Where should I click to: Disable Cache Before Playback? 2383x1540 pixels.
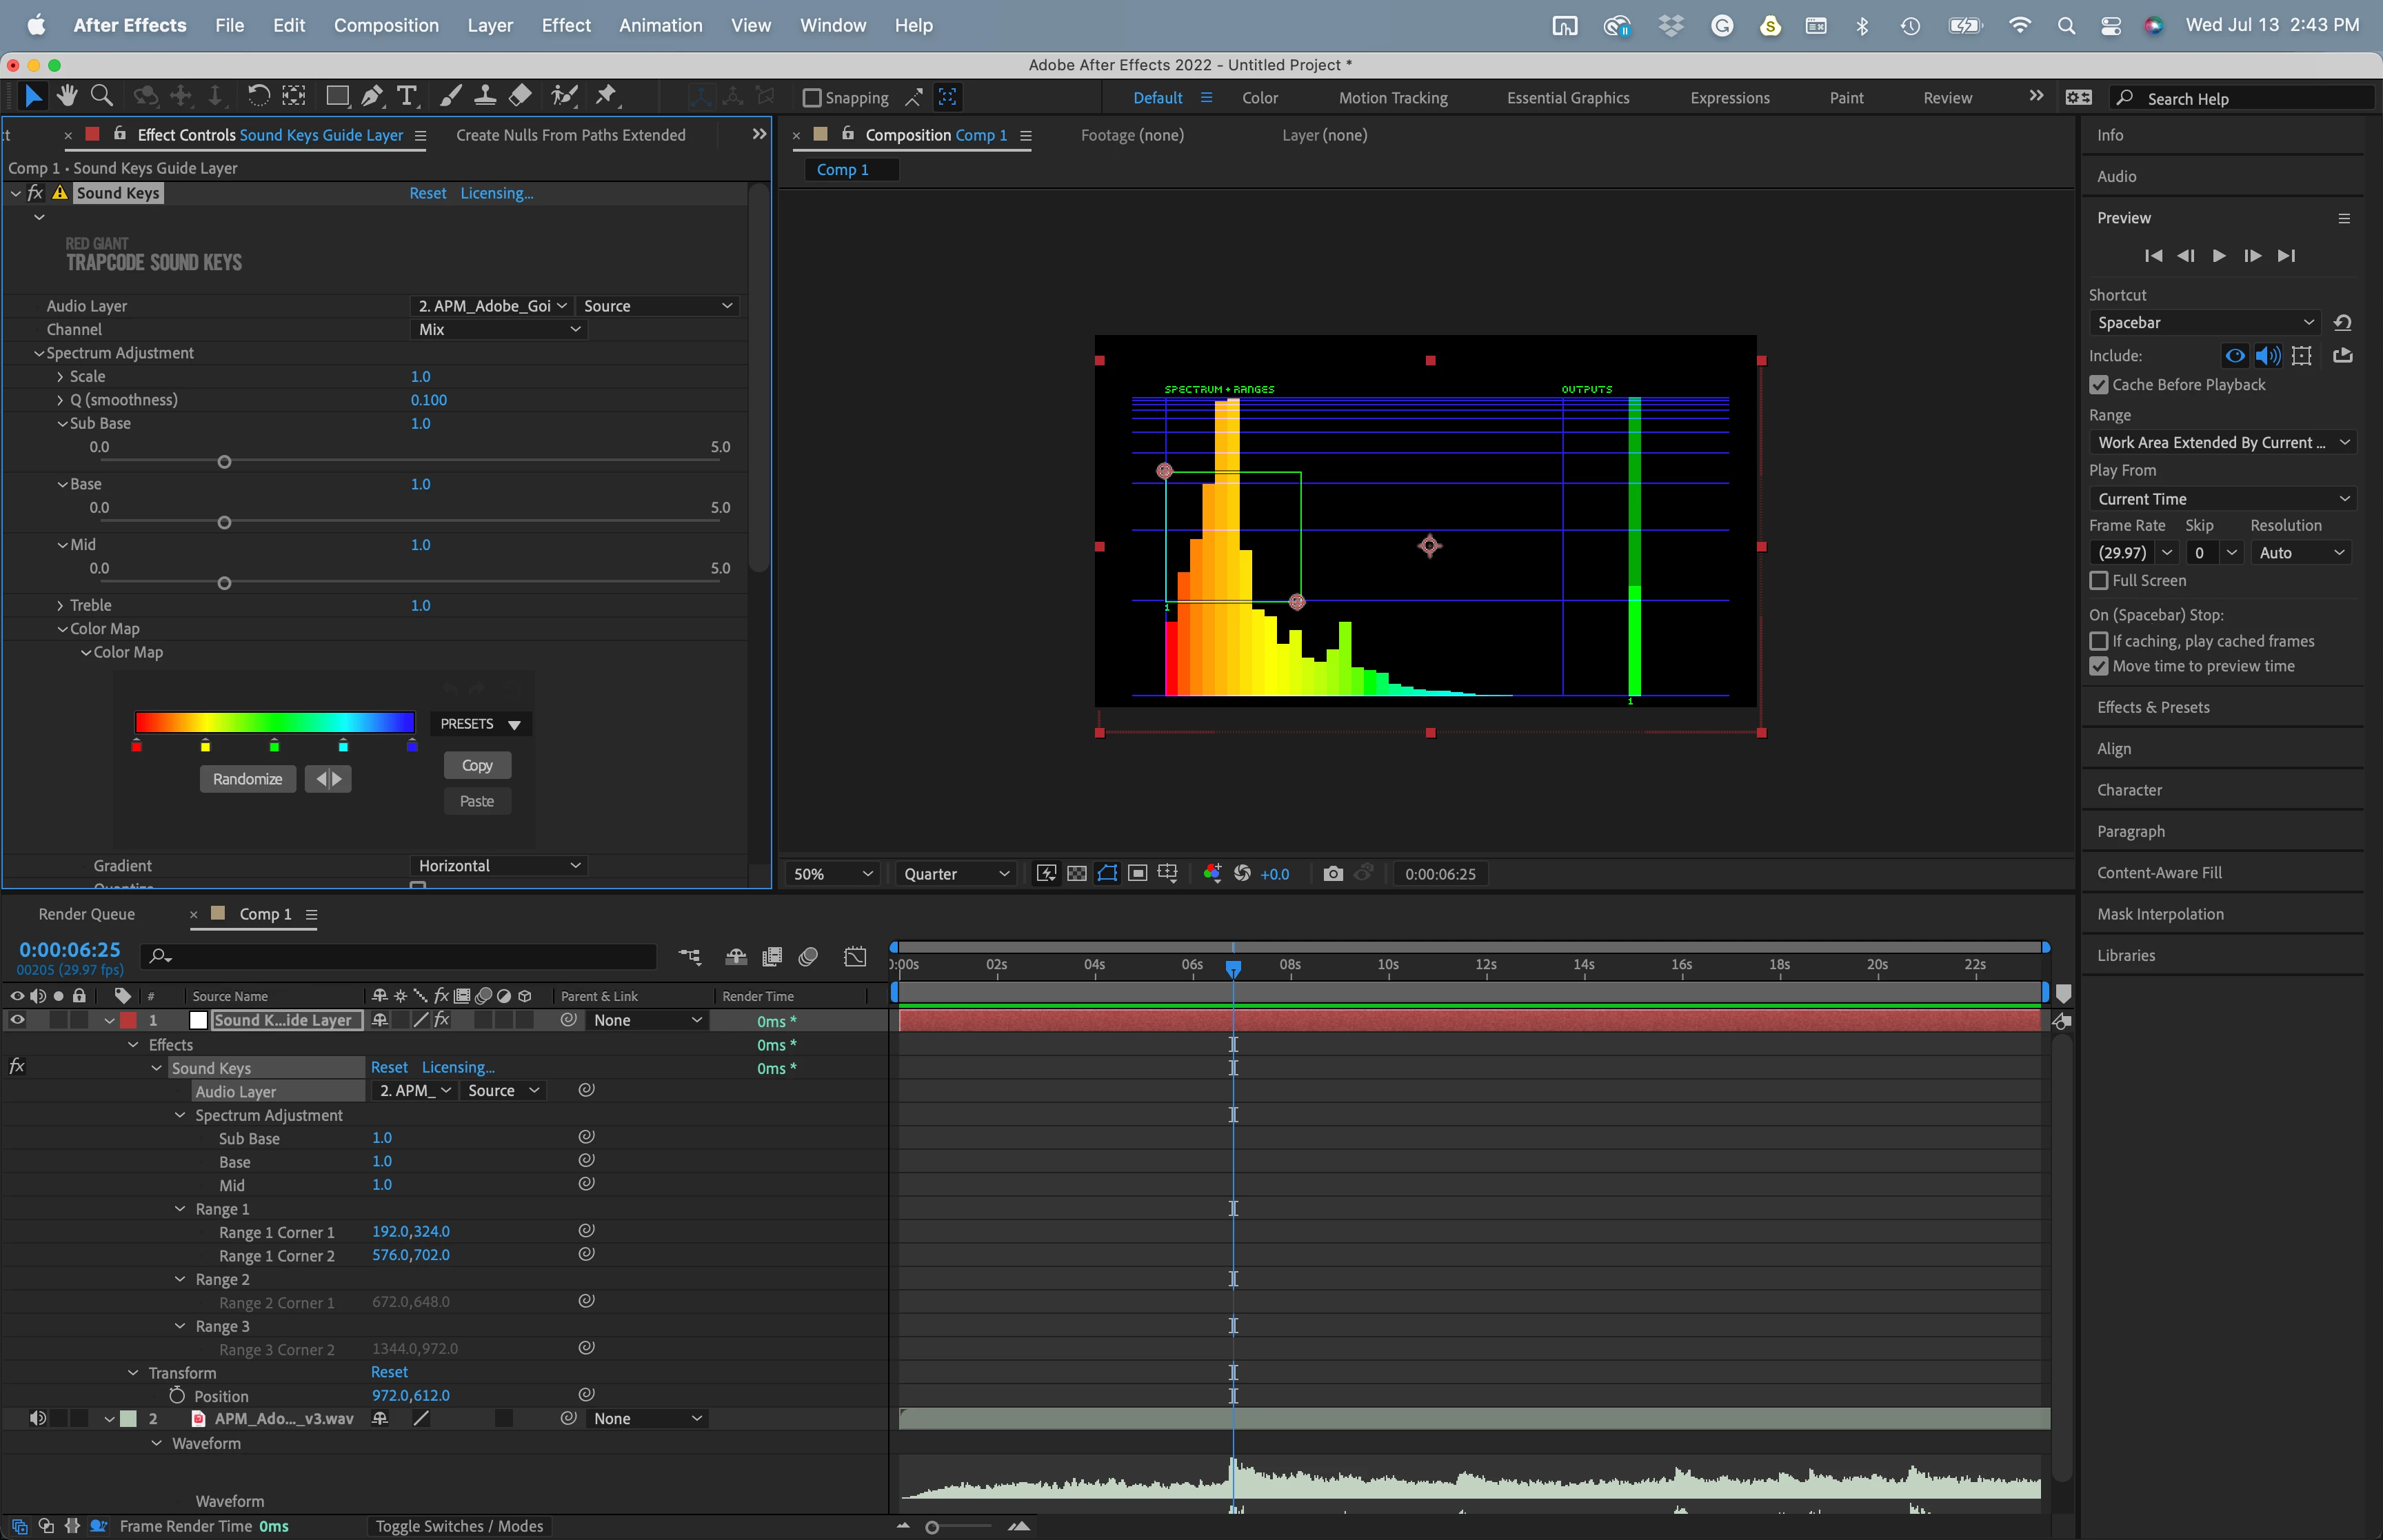coord(2099,385)
